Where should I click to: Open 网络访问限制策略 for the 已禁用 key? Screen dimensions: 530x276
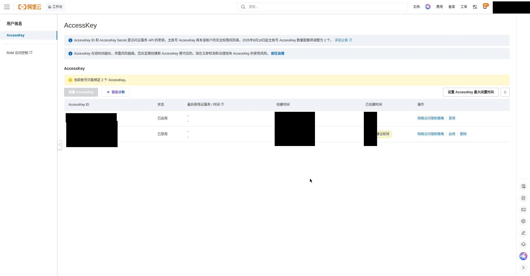pyautogui.click(x=431, y=134)
